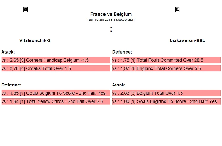The image size is (222, 146).
Task: Click the broken image icon above Vitalsonchik-2
Action: pos(26,9)
